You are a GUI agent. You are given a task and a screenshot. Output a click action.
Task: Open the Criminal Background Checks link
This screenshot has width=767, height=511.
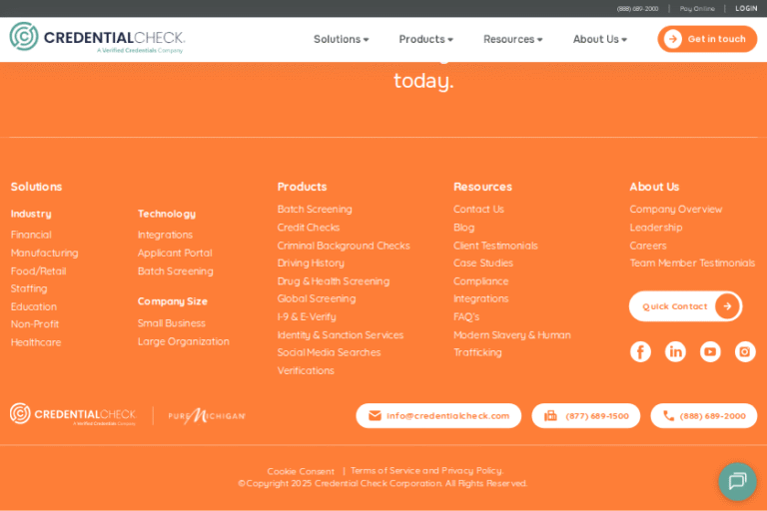coord(344,246)
